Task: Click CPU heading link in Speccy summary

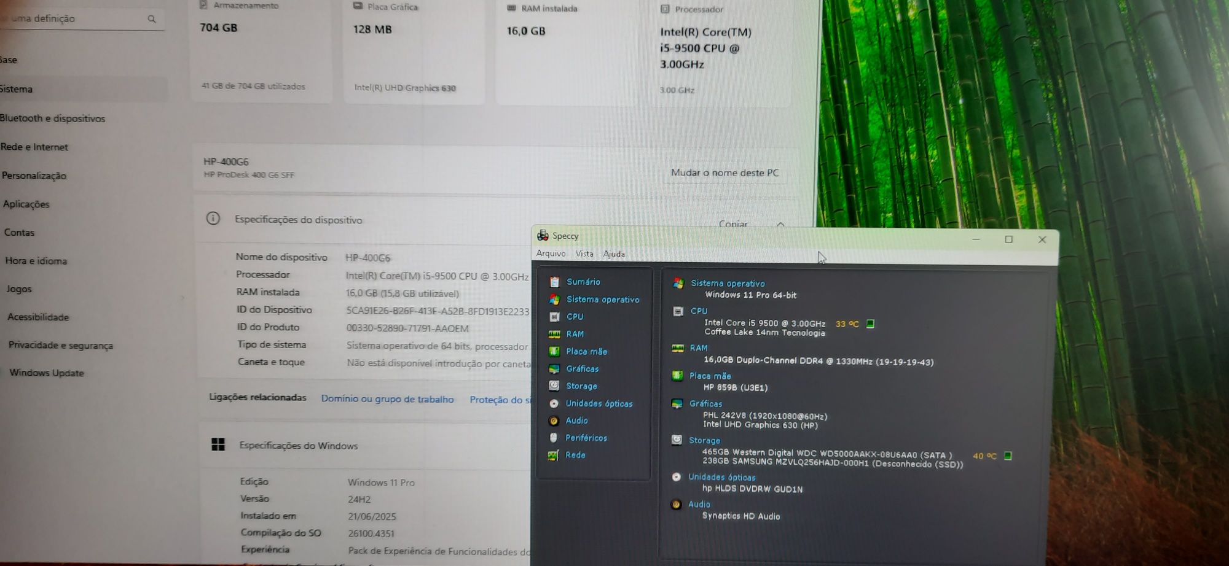Action: tap(699, 311)
